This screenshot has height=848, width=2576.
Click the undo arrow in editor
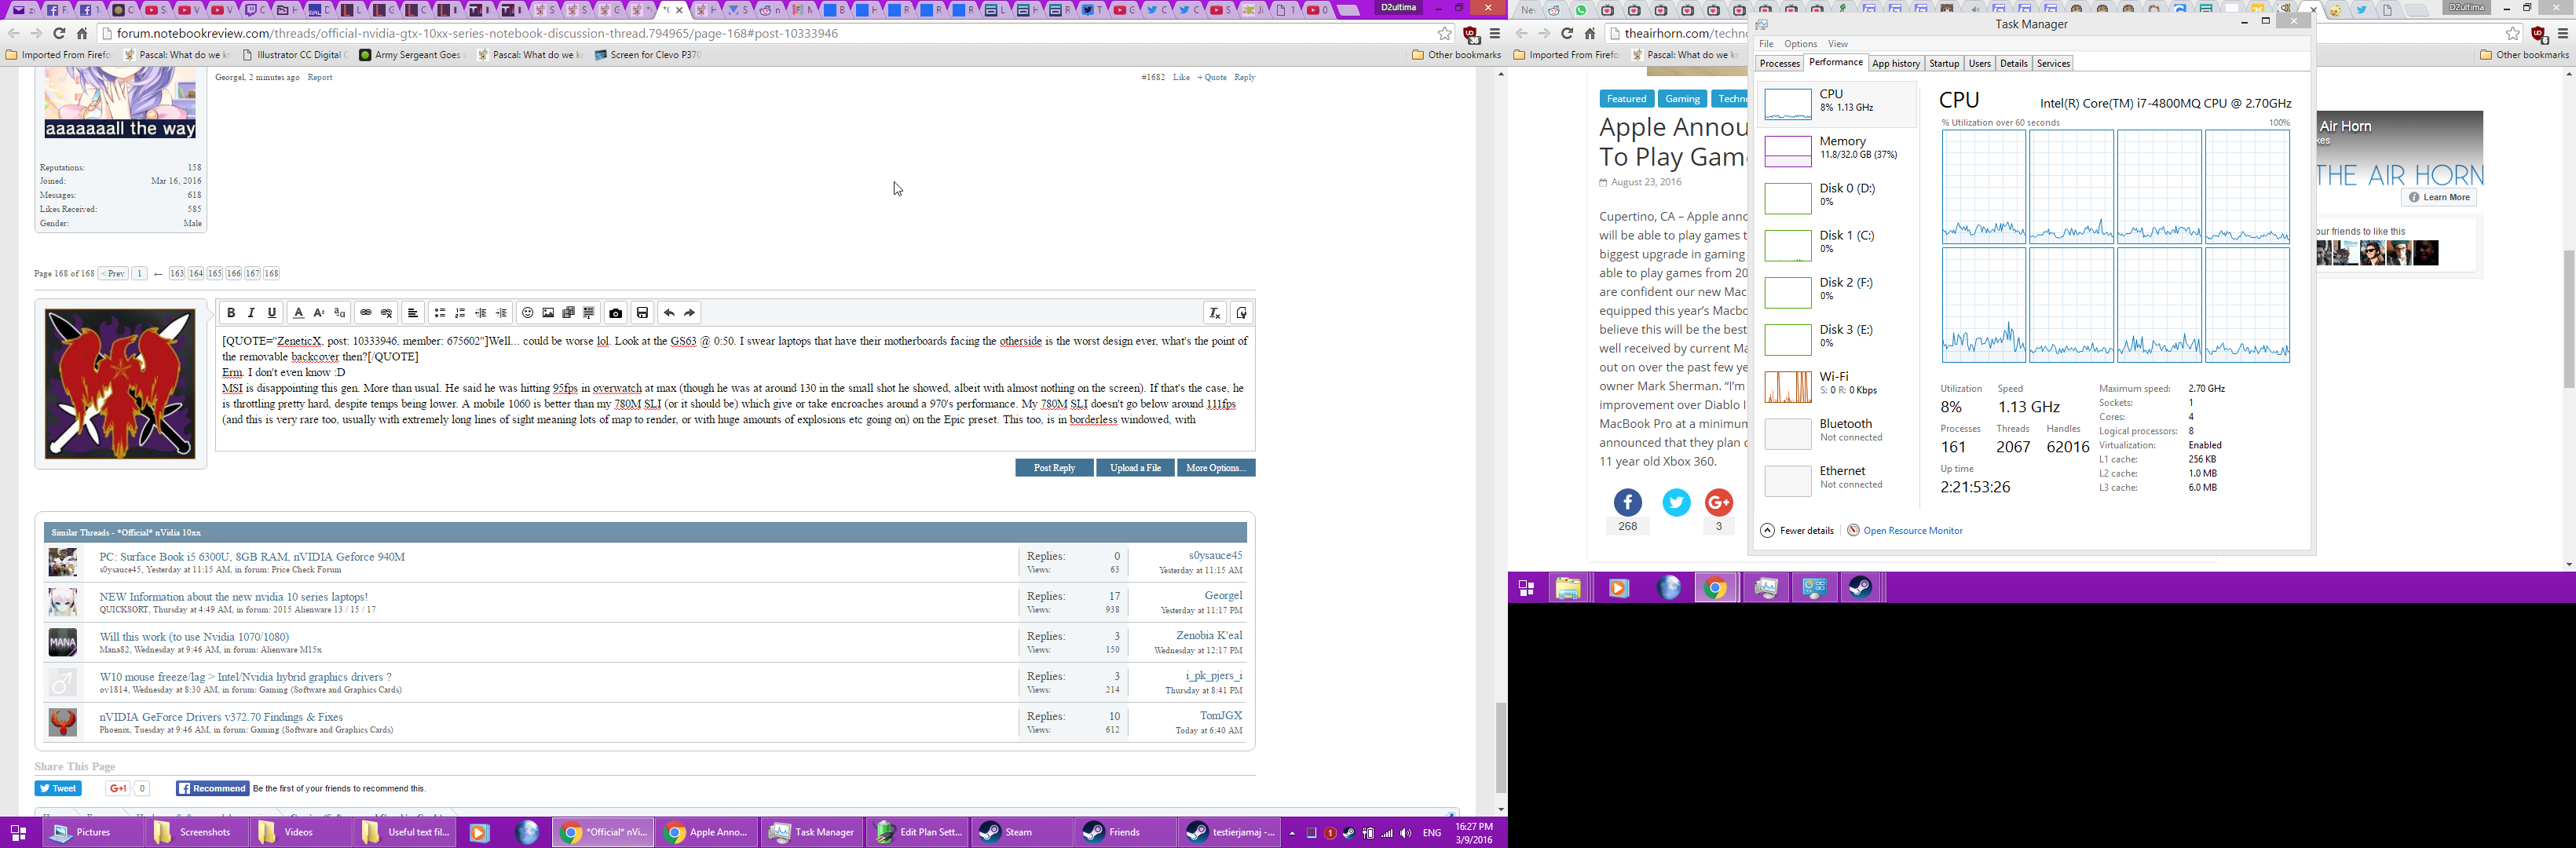coord(669,313)
